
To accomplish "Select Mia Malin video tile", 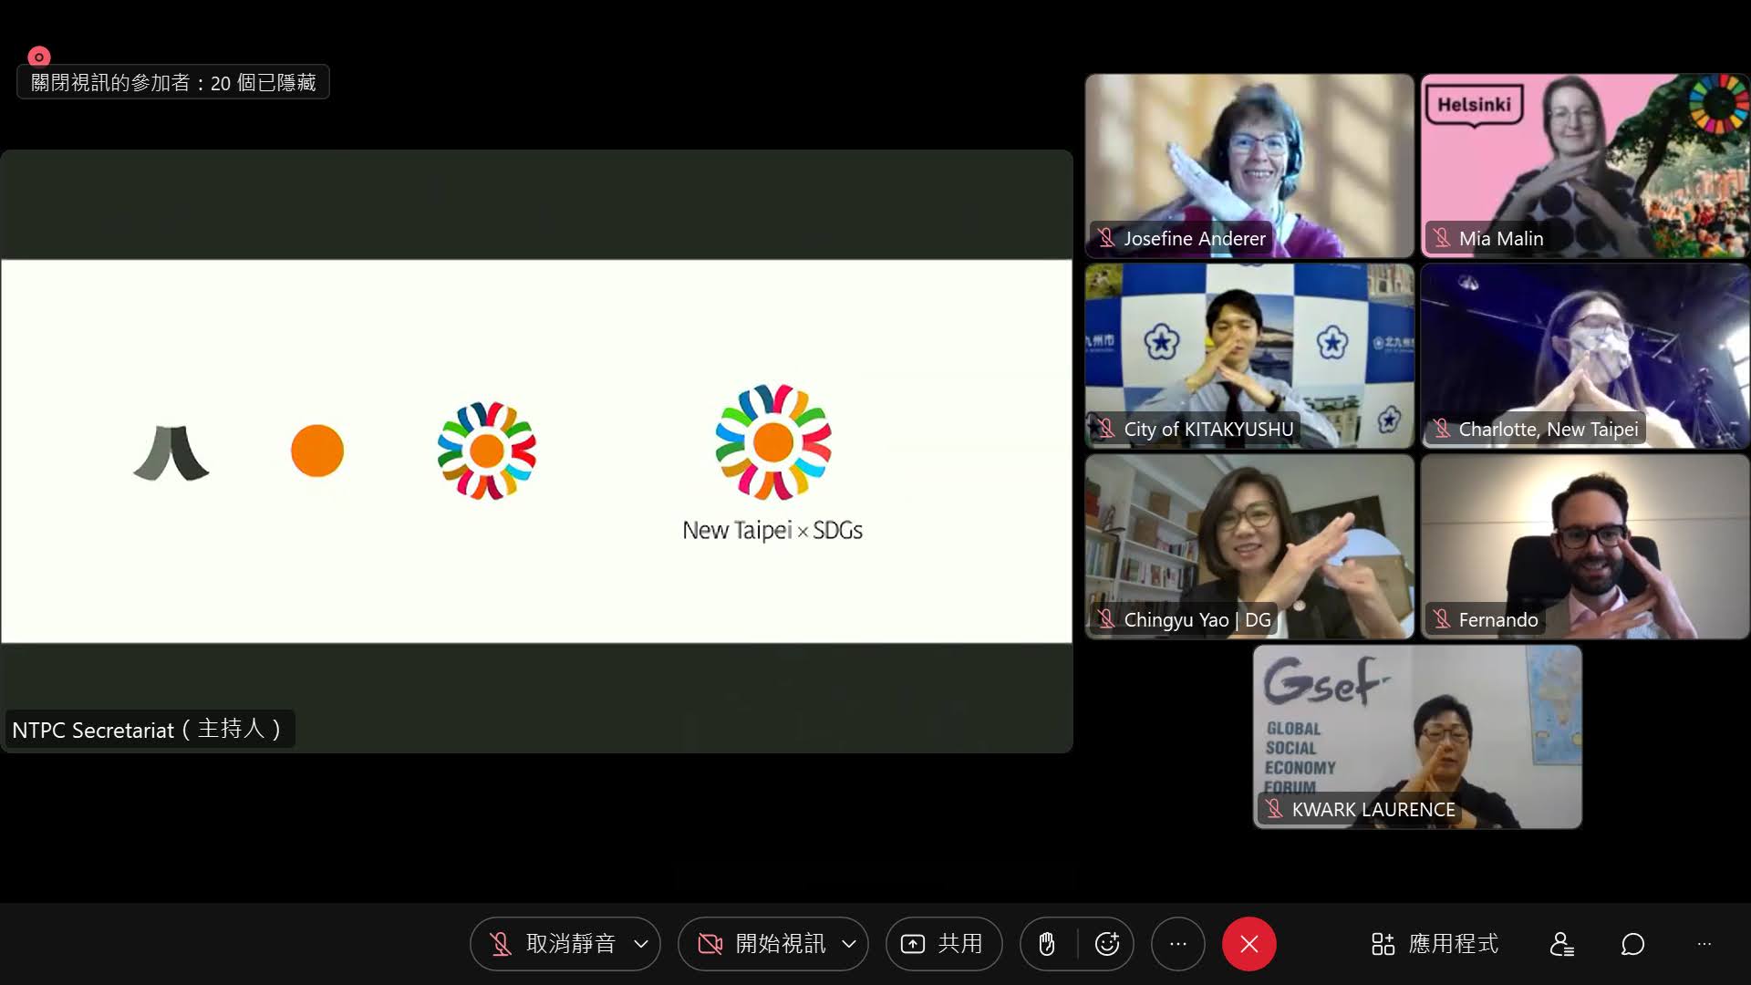I will [x=1584, y=164].
